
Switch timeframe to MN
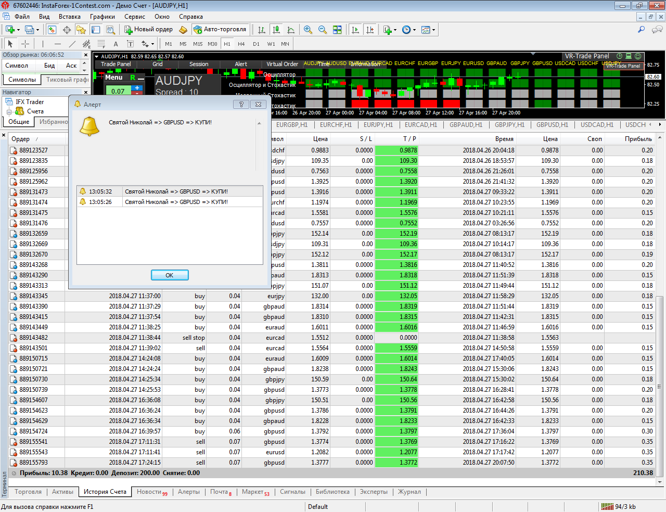(285, 44)
